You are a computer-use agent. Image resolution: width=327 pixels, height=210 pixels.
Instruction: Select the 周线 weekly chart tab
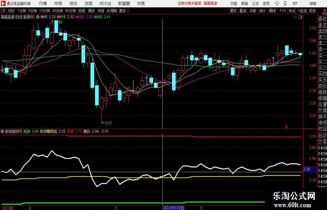click(91, 11)
